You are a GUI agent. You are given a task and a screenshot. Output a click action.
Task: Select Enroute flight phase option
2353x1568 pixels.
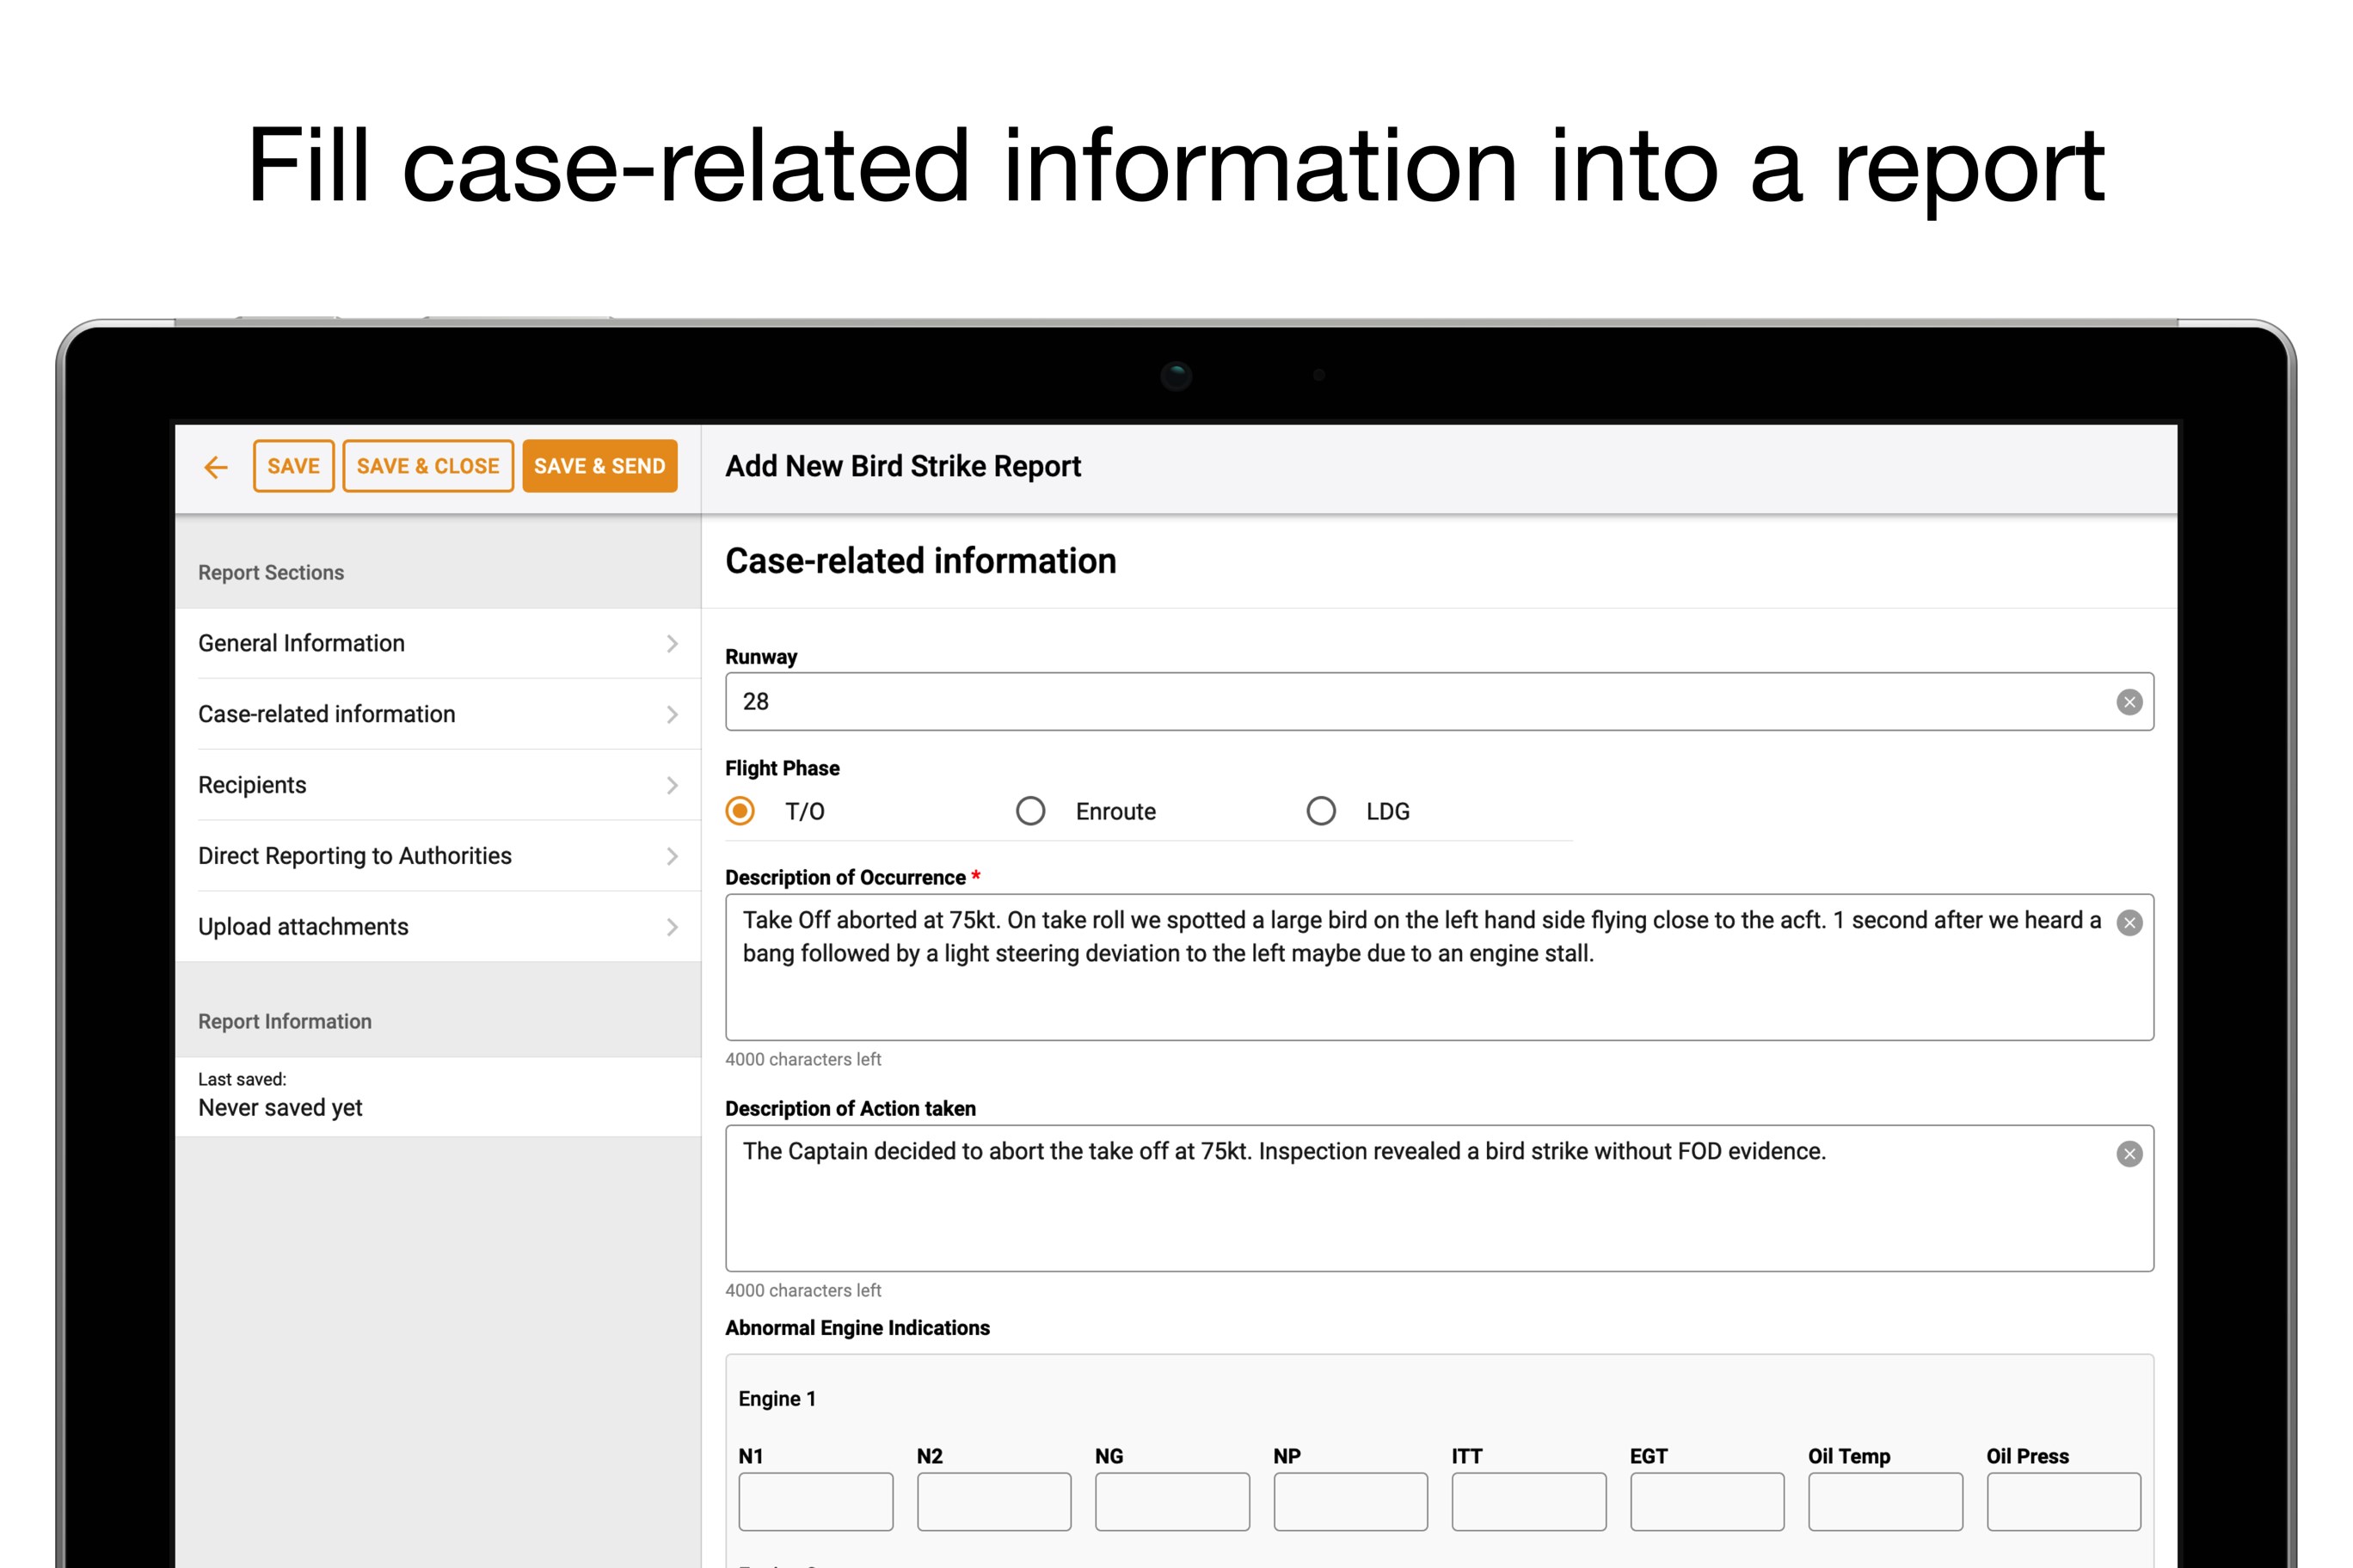[1030, 811]
